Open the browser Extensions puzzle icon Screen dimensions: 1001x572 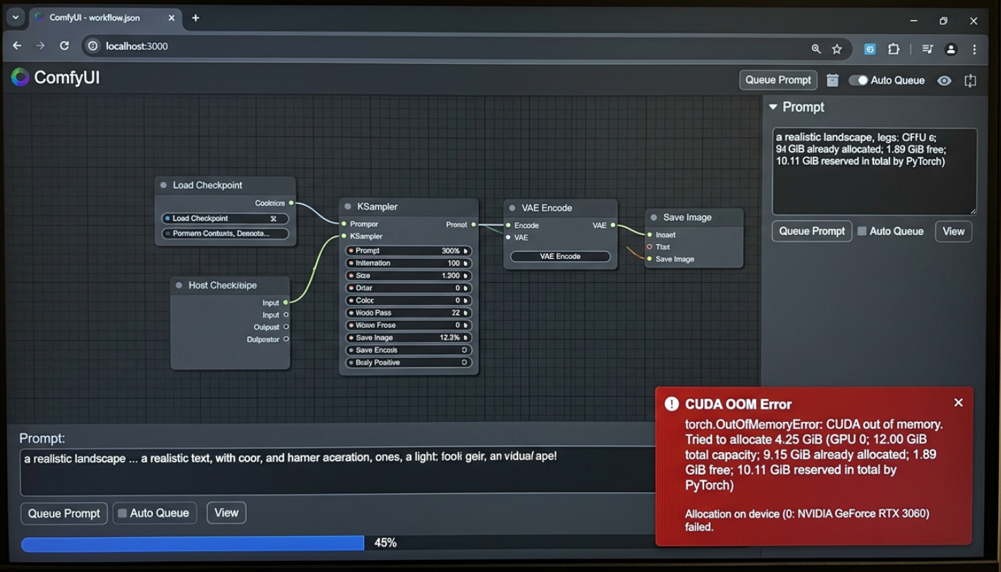(894, 49)
